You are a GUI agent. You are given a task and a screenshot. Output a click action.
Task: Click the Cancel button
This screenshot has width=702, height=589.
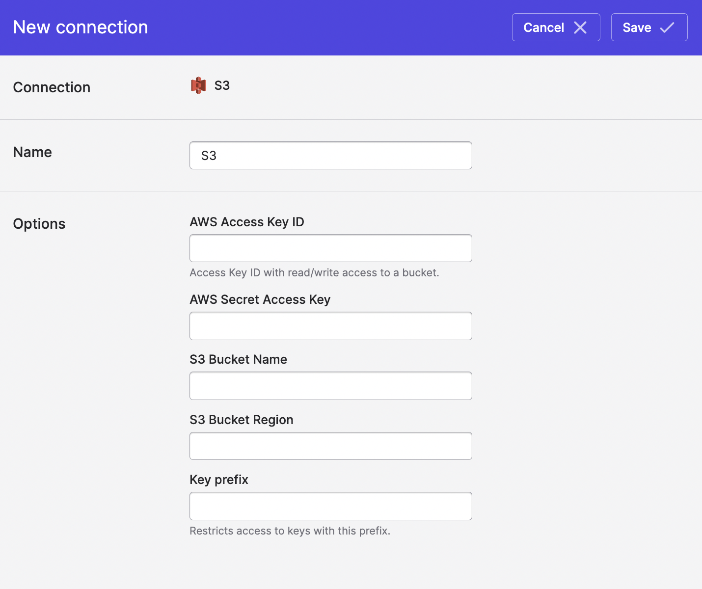point(556,27)
